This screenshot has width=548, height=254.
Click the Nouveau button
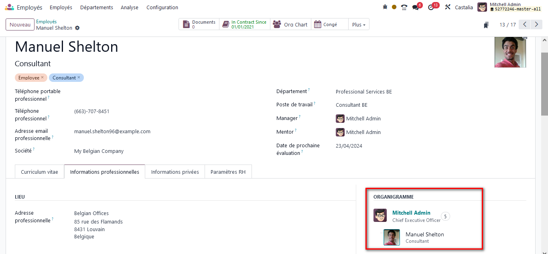coord(20,24)
